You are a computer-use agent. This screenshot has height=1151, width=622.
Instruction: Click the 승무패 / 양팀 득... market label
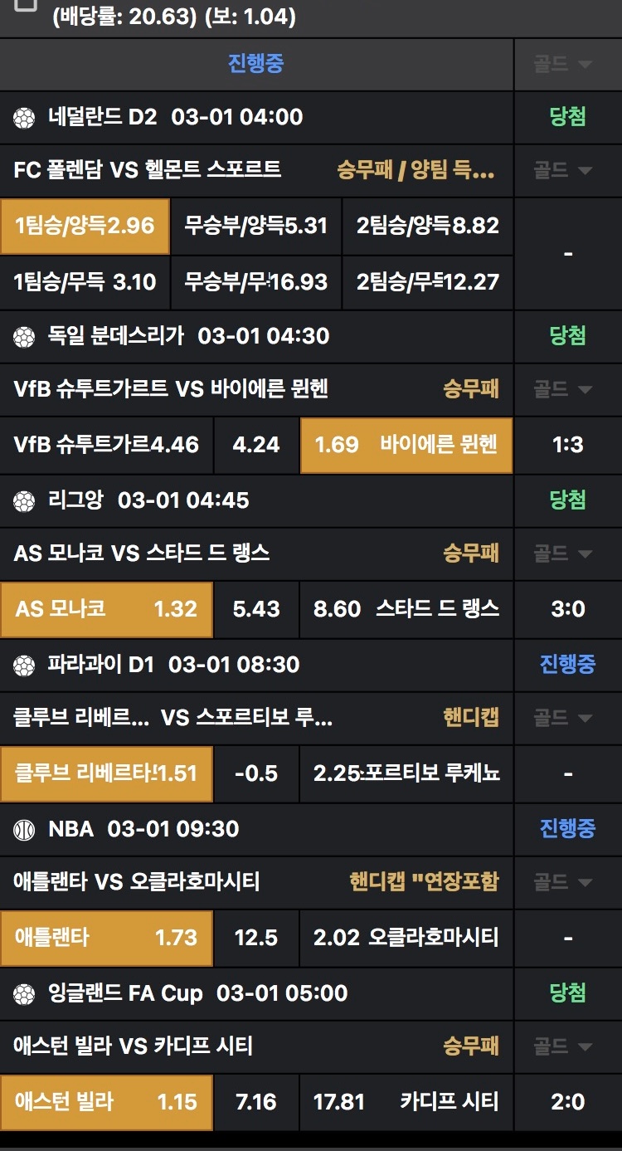415,170
